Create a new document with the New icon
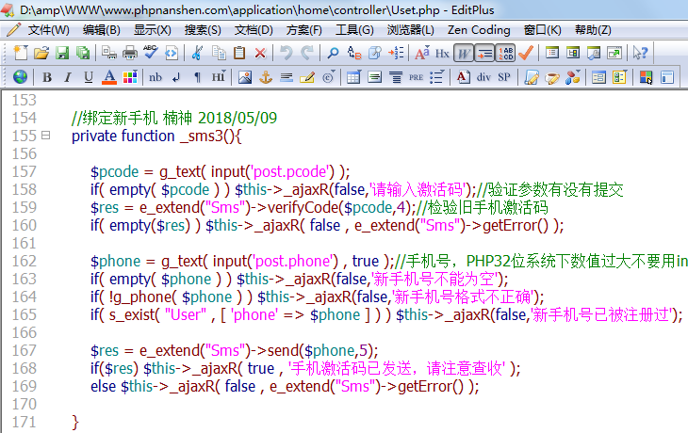 coord(20,53)
